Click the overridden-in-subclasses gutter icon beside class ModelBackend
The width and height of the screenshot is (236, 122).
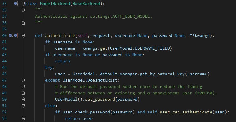click(16, 4)
